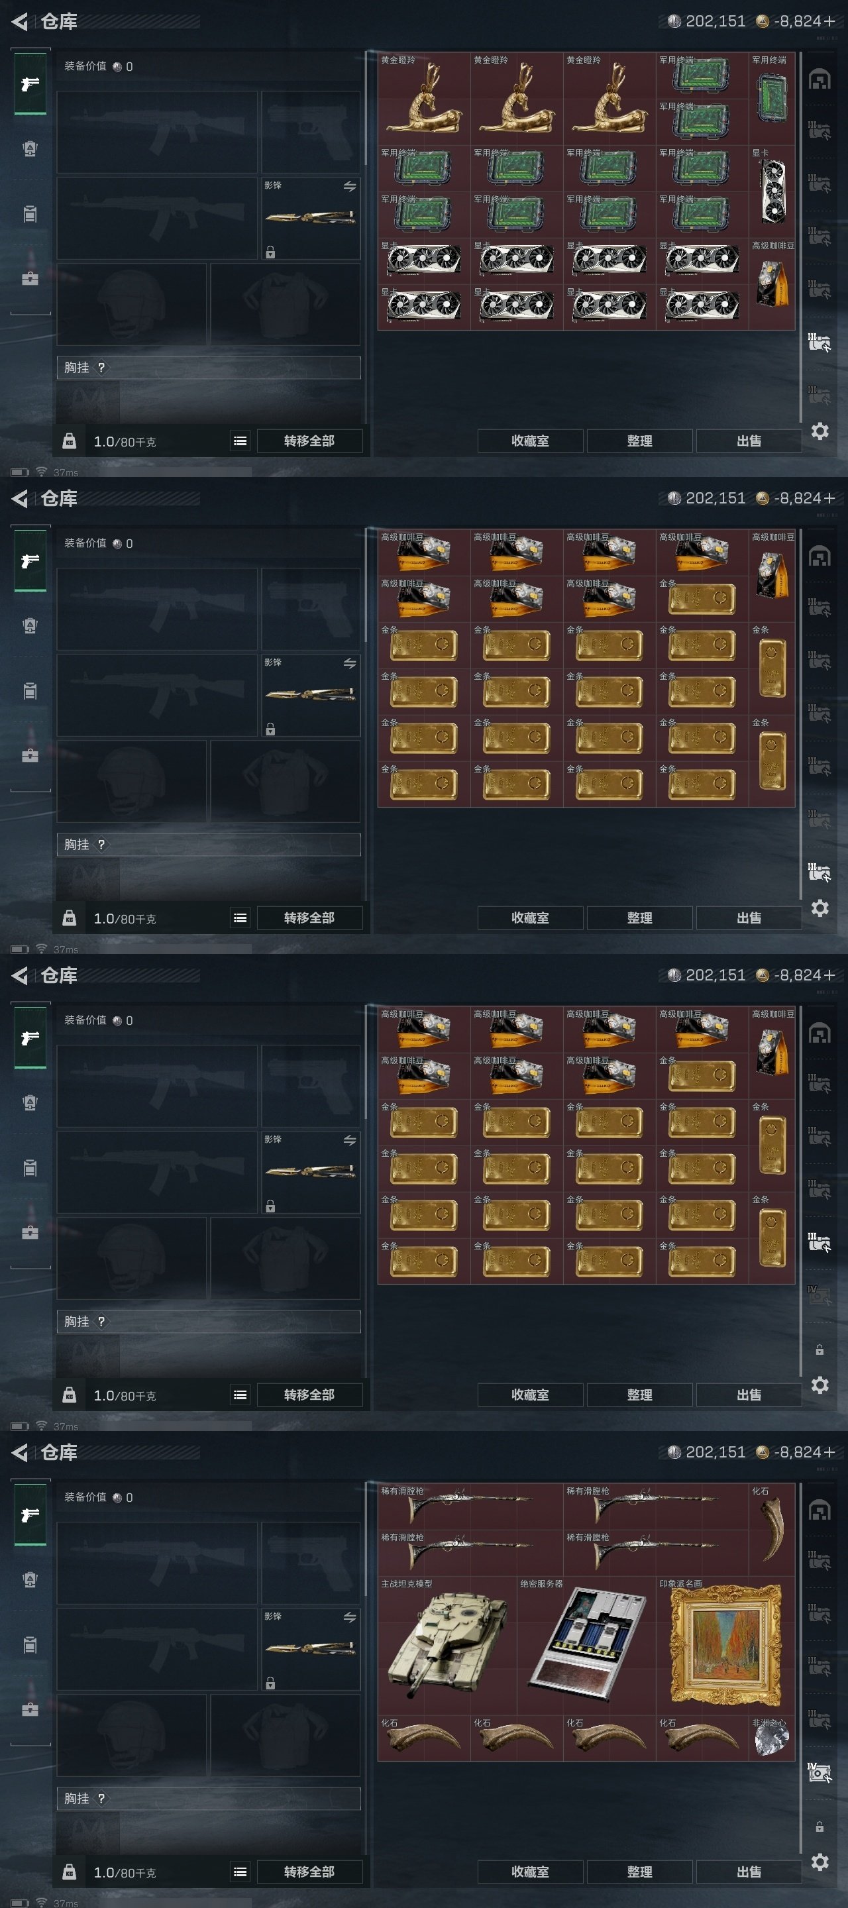Click the locked storage slot on the 主战坦克模型 screen
The image size is (848, 1908).
pyautogui.click(x=819, y=1827)
